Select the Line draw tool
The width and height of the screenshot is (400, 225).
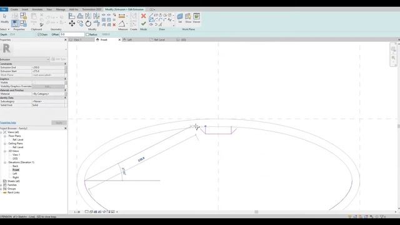(x=151, y=15)
